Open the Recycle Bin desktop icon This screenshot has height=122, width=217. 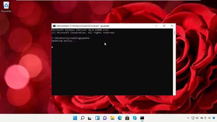click(6, 7)
